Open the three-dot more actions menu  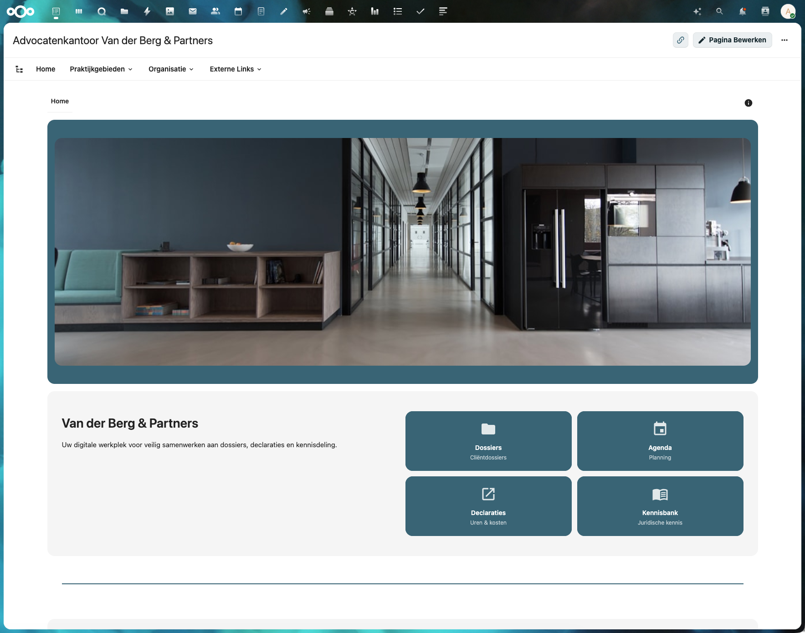click(x=784, y=40)
